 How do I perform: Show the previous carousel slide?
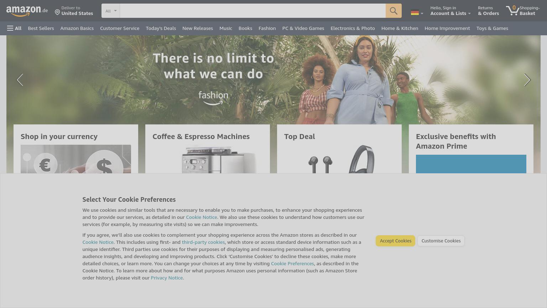[x=20, y=80]
